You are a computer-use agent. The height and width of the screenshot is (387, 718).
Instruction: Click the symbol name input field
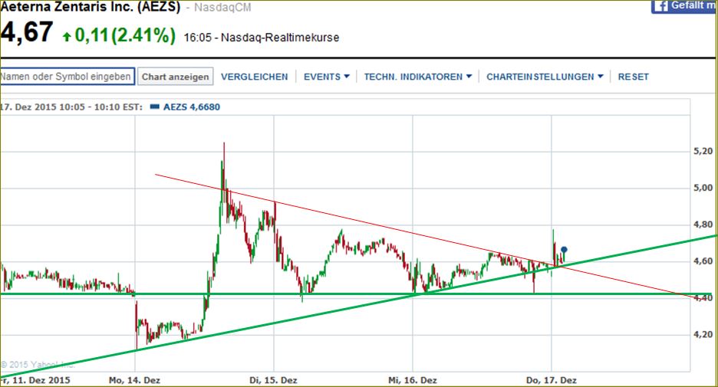(67, 77)
